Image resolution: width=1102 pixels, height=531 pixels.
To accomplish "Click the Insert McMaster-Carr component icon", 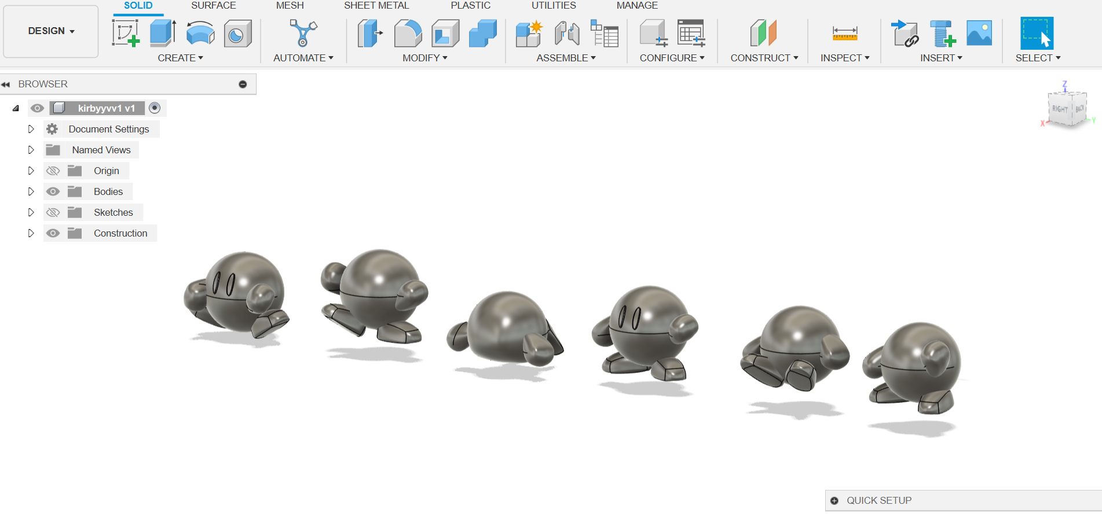I will coord(942,33).
